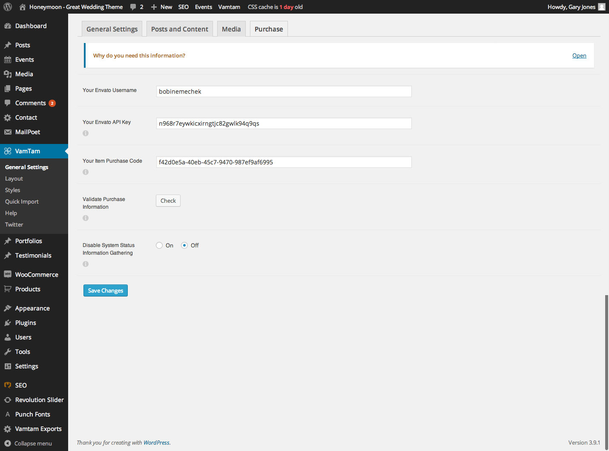609x451 pixels.
Task: Switch to Posts and Content tab
Action: 179,29
